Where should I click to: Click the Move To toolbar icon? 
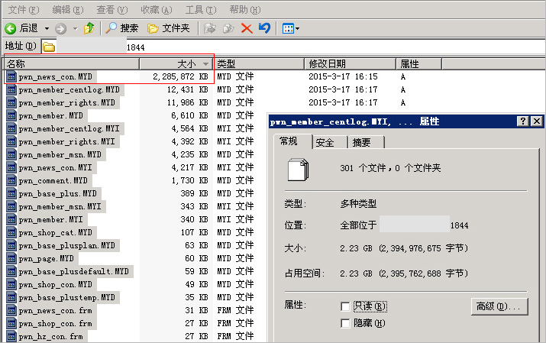tap(210, 28)
